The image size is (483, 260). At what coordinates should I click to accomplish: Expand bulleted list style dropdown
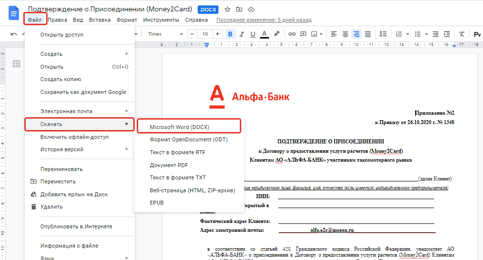point(427,34)
